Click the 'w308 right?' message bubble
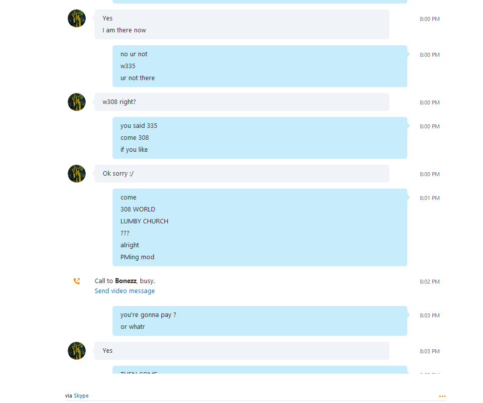Viewport: 483px width, 403px height. tap(242, 102)
